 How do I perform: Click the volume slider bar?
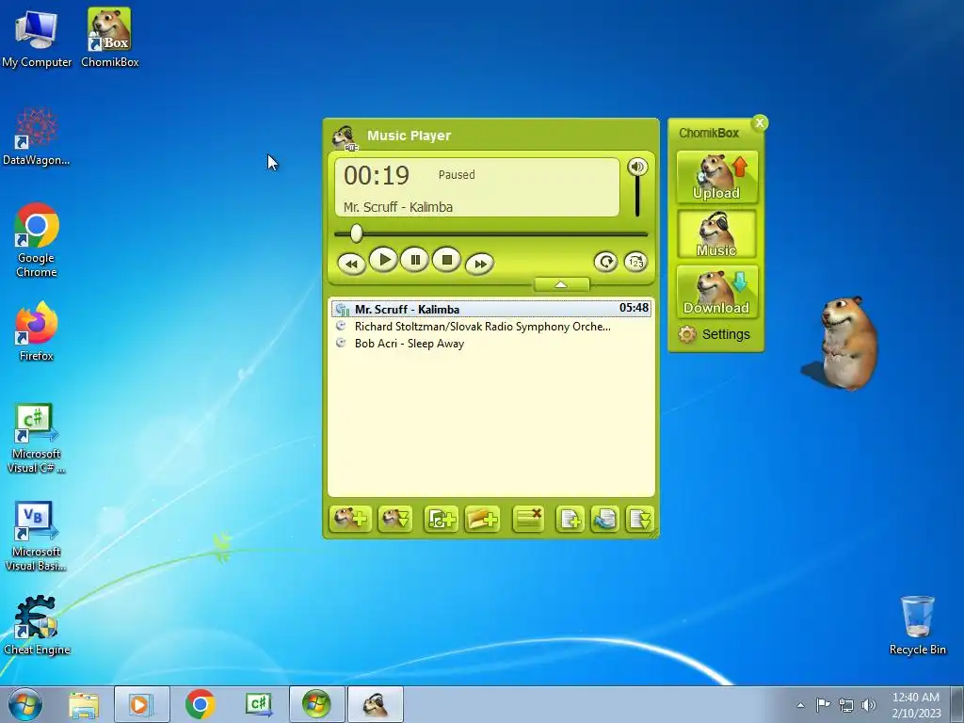(637, 197)
